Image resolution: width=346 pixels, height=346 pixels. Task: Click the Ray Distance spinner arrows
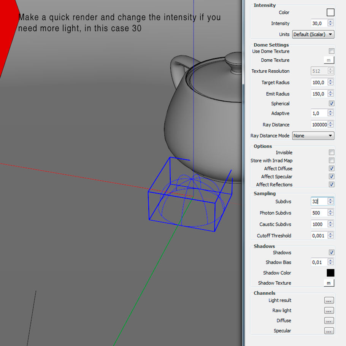pyautogui.click(x=330, y=125)
